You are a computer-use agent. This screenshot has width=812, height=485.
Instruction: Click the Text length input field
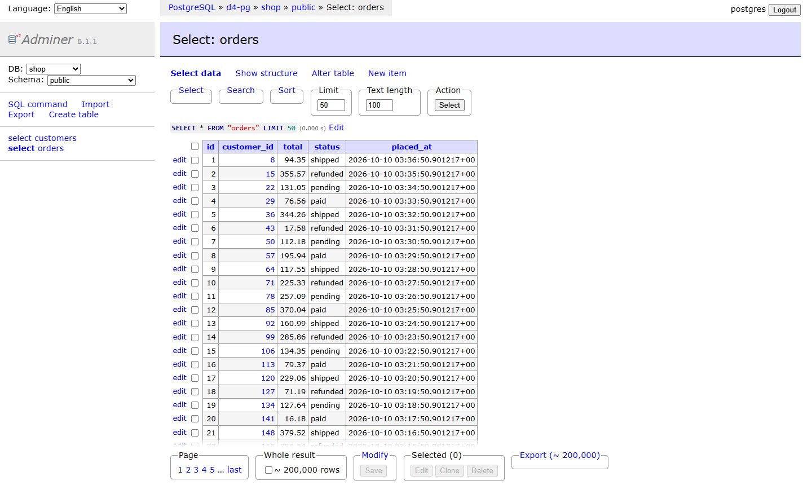[x=379, y=105]
